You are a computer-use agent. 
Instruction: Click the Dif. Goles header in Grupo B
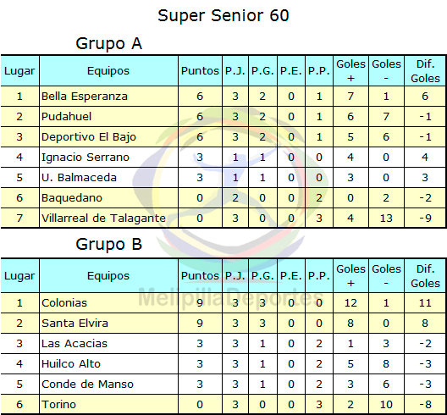[x=425, y=276]
